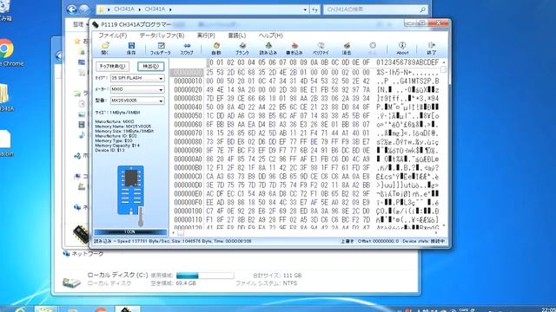The width and height of the screenshot is (556, 312).
Task: Click CH341A programmer taskbar icon
Action: point(128,310)
